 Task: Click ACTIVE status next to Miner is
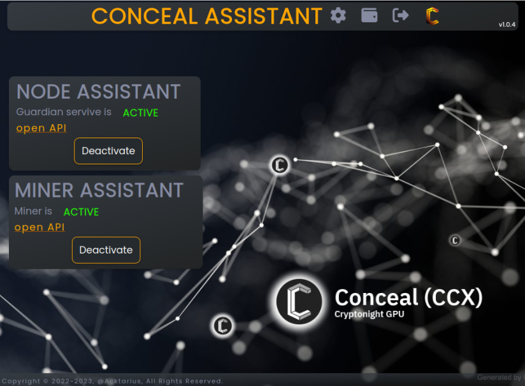(x=82, y=212)
